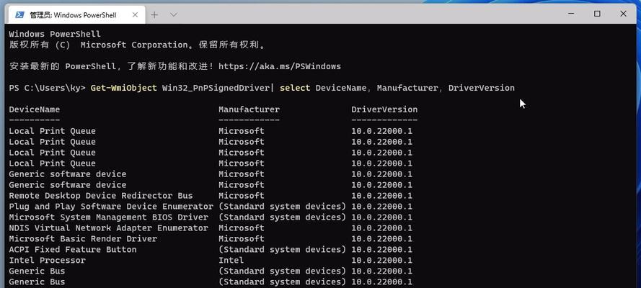Click the PS C:\Users\ky> prompt
Screen dimensions: 641x288
point(47,88)
